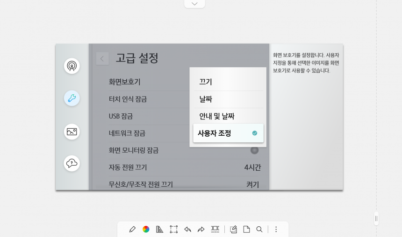Open the three-dot more options menu

point(276,229)
